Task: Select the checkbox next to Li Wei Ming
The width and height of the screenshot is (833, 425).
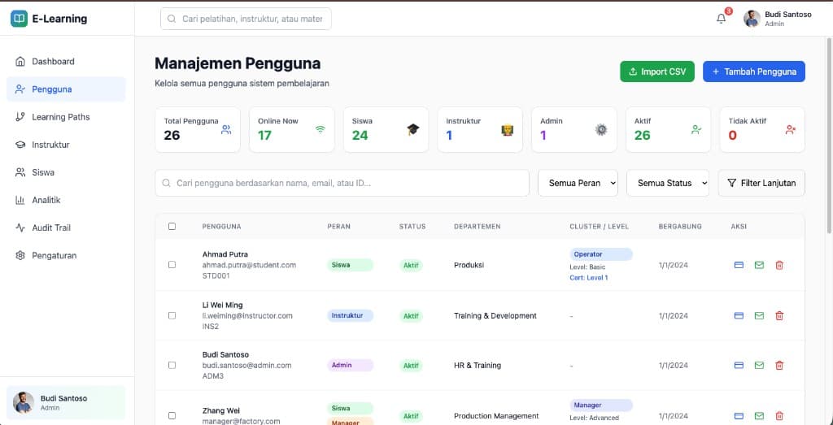Action: (172, 315)
